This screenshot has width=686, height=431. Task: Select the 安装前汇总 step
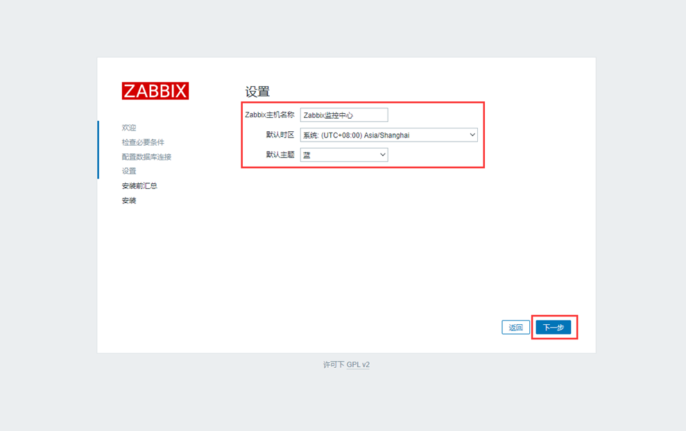pyautogui.click(x=139, y=186)
